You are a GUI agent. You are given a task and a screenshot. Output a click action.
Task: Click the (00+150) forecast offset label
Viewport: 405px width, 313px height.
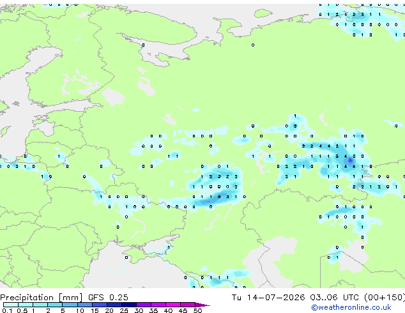(x=385, y=297)
